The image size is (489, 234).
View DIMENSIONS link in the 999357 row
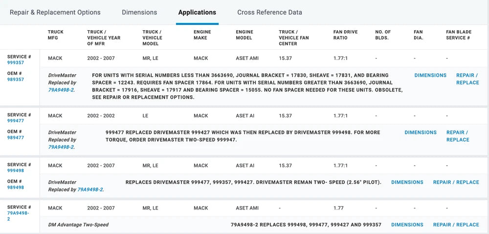coord(430,75)
